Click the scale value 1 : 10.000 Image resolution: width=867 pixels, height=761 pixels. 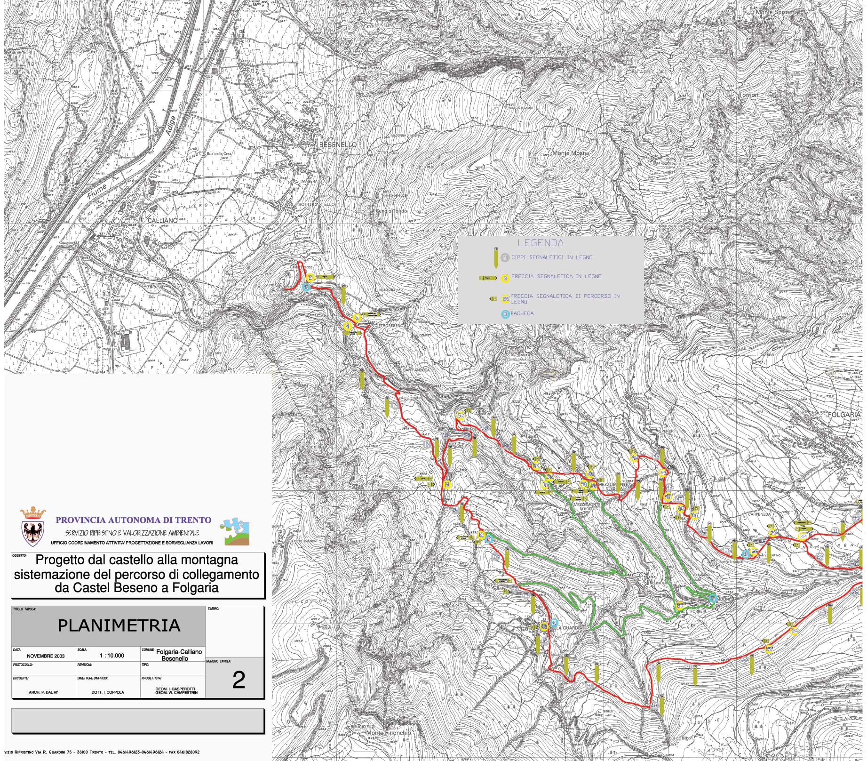coord(112,656)
